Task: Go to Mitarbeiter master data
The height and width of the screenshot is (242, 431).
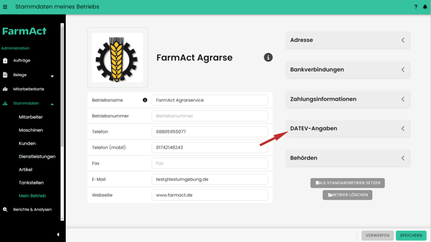Action: [x=31, y=117]
